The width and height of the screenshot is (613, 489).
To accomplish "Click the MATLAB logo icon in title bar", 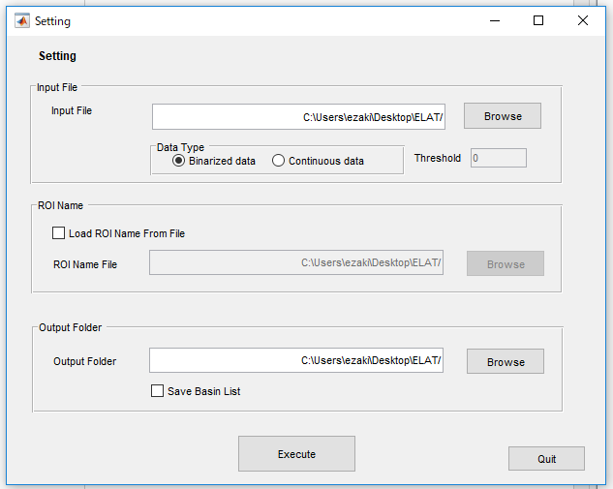I will [22, 20].
